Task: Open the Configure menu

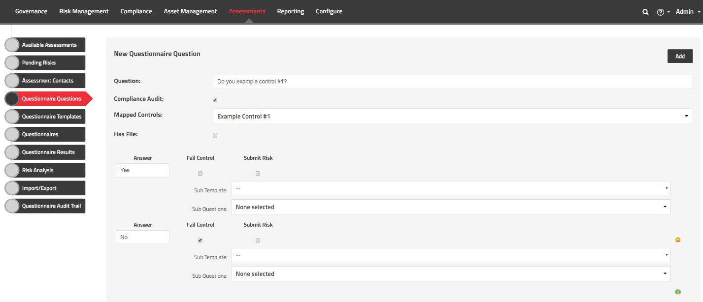Action: click(x=329, y=11)
